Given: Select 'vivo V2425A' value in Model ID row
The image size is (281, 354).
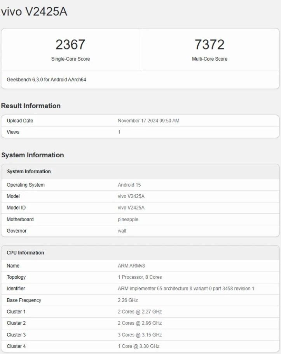Looking at the screenshot, I should [x=131, y=208].
